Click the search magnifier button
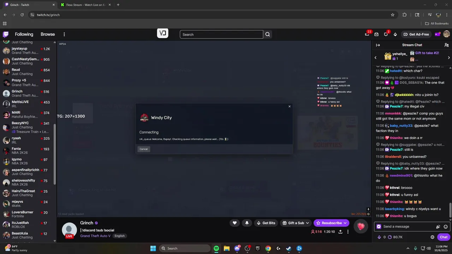The height and width of the screenshot is (254, 452). point(268,34)
